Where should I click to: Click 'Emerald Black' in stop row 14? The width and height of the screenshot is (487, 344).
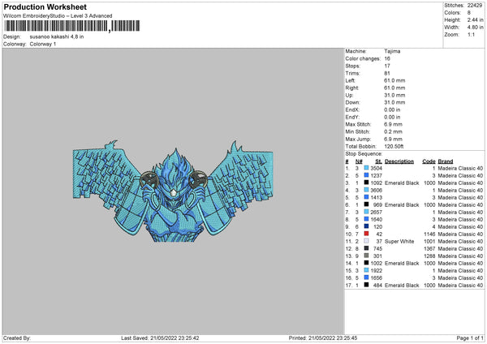click(x=402, y=264)
